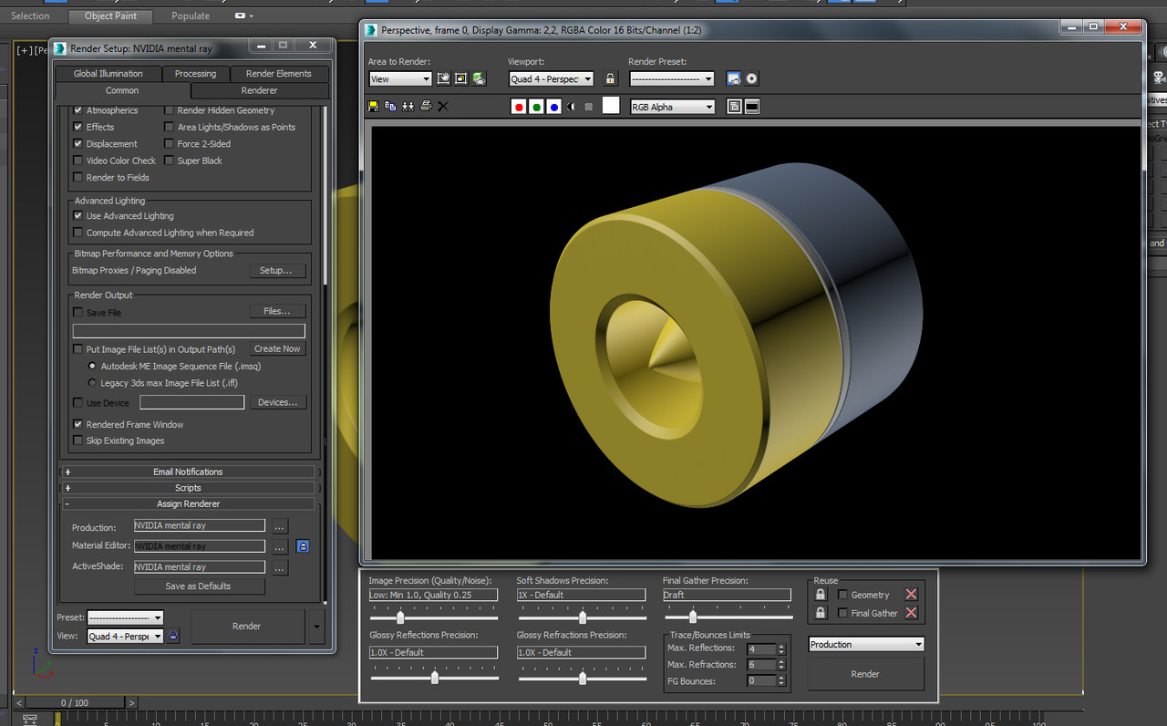
Task: Clone the Rendered Frame Window
Action: point(408,106)
